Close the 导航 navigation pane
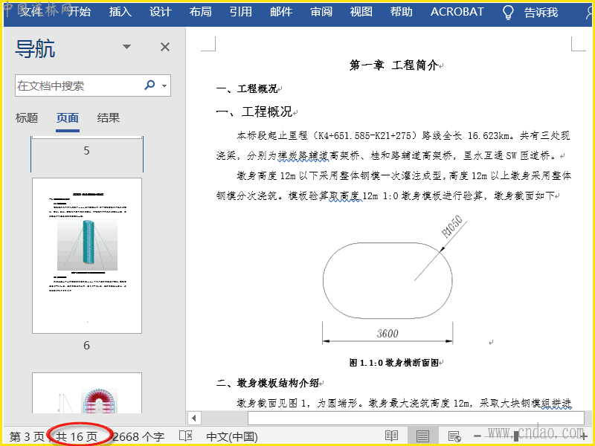 165,47
